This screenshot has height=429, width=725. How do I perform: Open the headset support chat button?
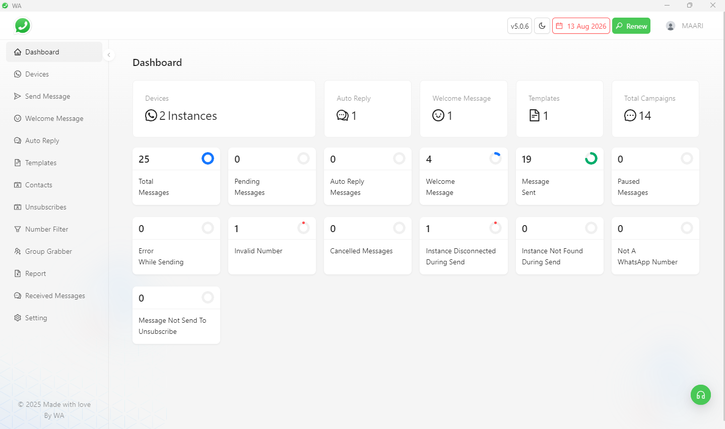[700, 395]
